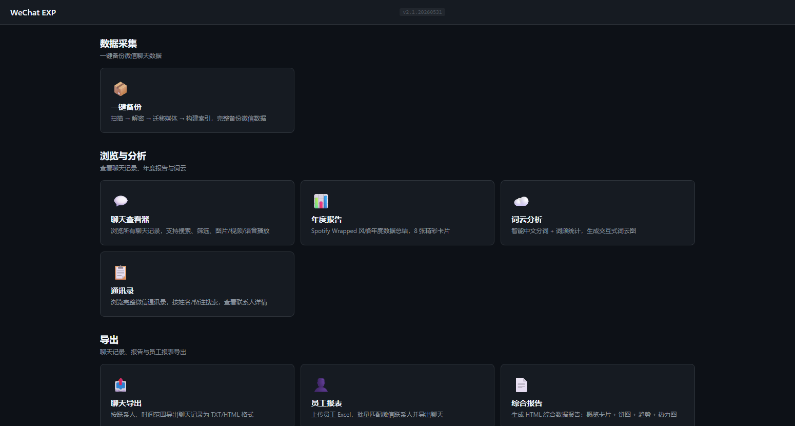The width and height of the screenshot is (795, 426).
Task: Click the bar chart icon for 年度报告
Action: (321, 201)
